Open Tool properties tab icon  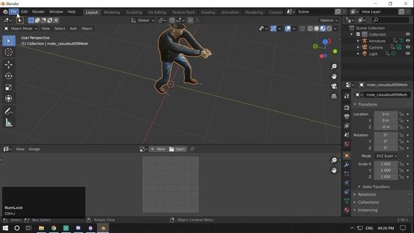pyautogui.click(x=347, y=96)
